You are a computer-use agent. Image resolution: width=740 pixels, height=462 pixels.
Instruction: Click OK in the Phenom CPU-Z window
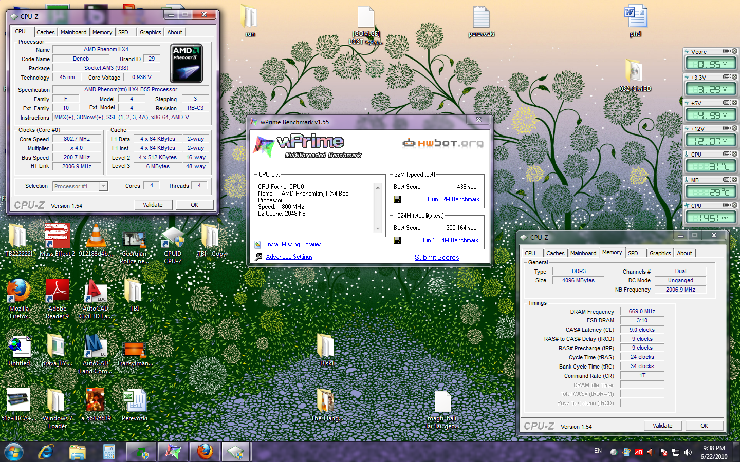tap(194, 205)
